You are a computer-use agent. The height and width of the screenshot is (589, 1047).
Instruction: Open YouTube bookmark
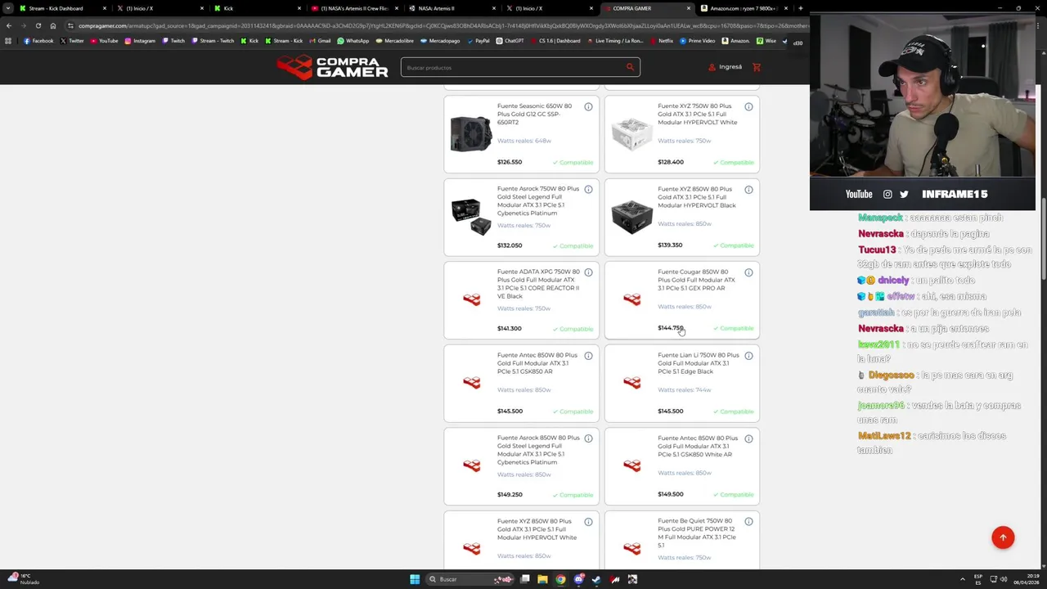[104, 41]
